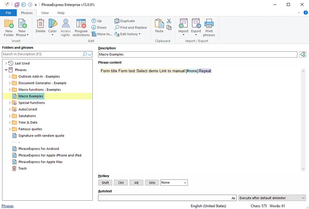Expand Macro functions - Examples folder
Screen dimensions: 309x209
pyautogui.click(x=10, y=90)
